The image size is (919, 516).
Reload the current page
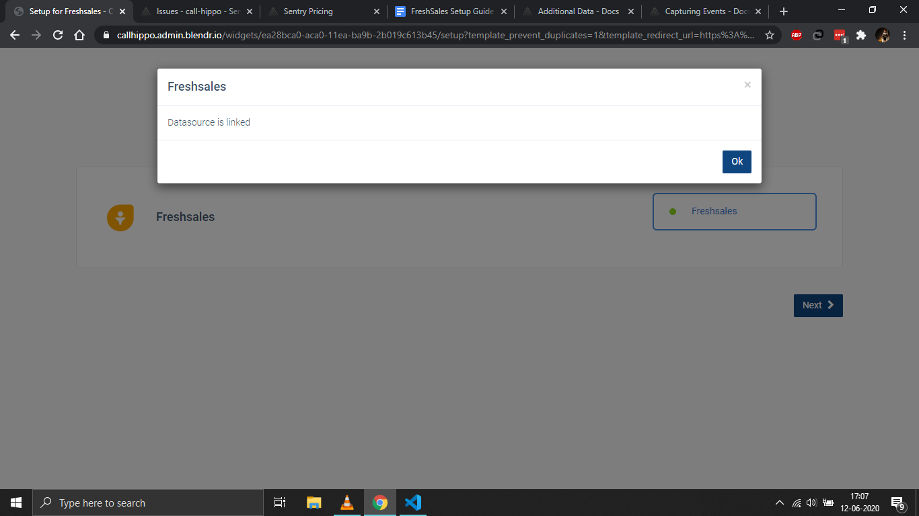click(x=58, y=36)
